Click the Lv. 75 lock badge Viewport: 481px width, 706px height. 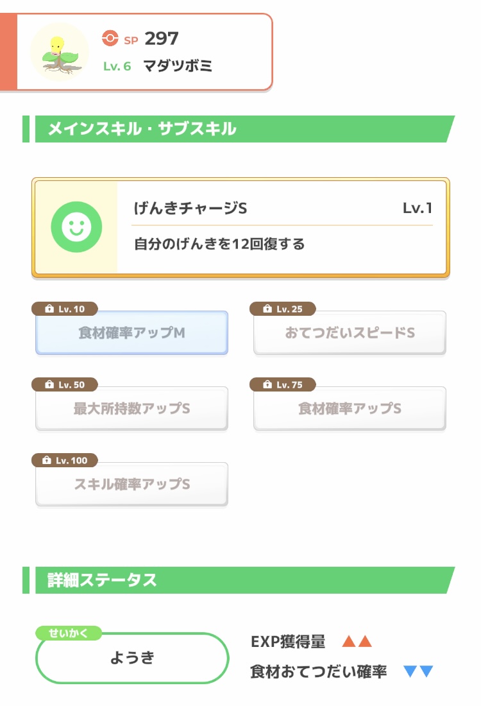(283, 384)
